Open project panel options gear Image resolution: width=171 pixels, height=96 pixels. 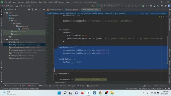(x=40, y=10)
